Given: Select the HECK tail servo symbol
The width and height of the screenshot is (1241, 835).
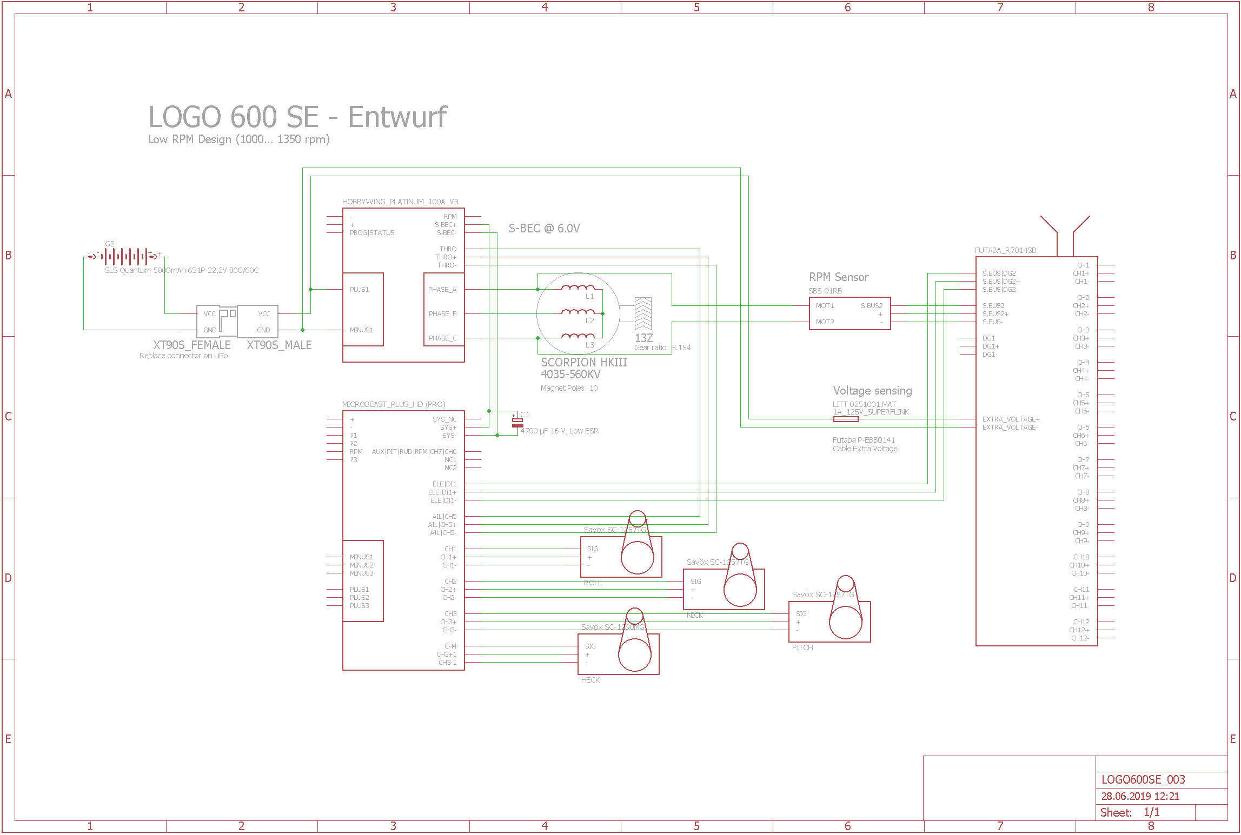Looking at the screenshot, I should pyautogui.click(x=618, y=653).
